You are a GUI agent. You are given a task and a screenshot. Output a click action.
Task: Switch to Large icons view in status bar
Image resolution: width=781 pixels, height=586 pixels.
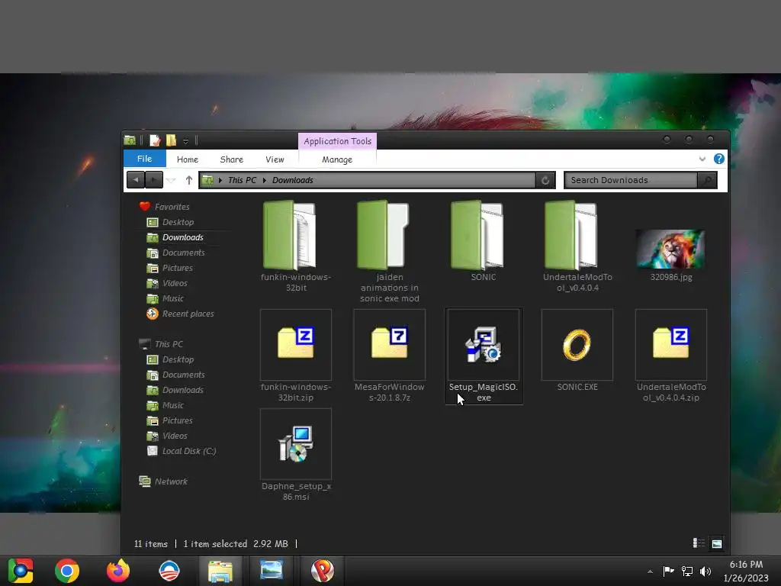point(716,543)
